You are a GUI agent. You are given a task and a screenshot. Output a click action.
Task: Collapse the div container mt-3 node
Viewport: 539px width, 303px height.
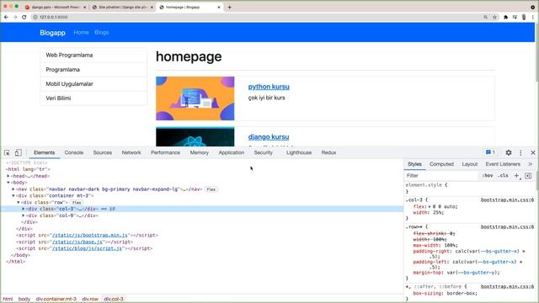(13, 195)
